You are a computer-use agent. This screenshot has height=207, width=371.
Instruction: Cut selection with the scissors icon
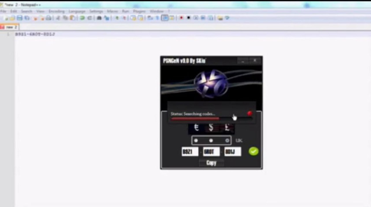(57, 18)
